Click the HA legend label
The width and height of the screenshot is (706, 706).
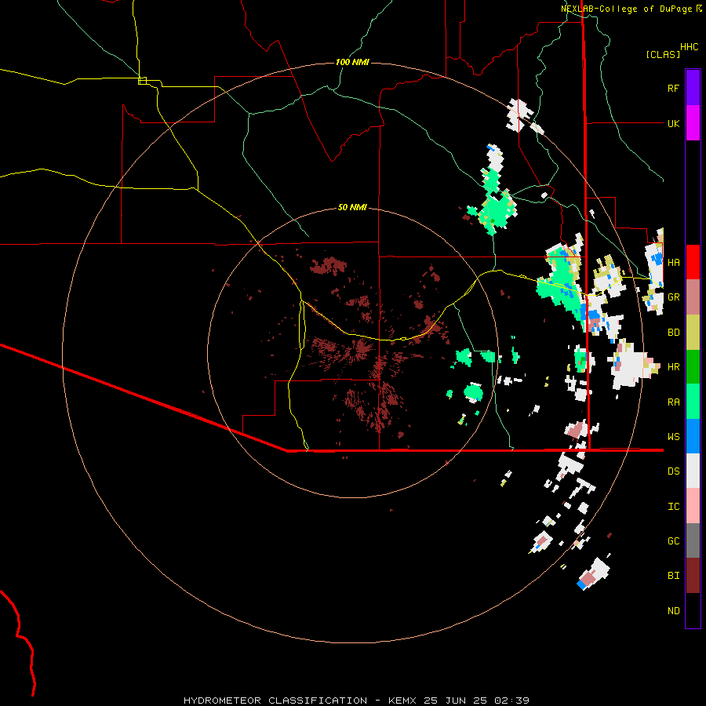(x=673, y=262)
